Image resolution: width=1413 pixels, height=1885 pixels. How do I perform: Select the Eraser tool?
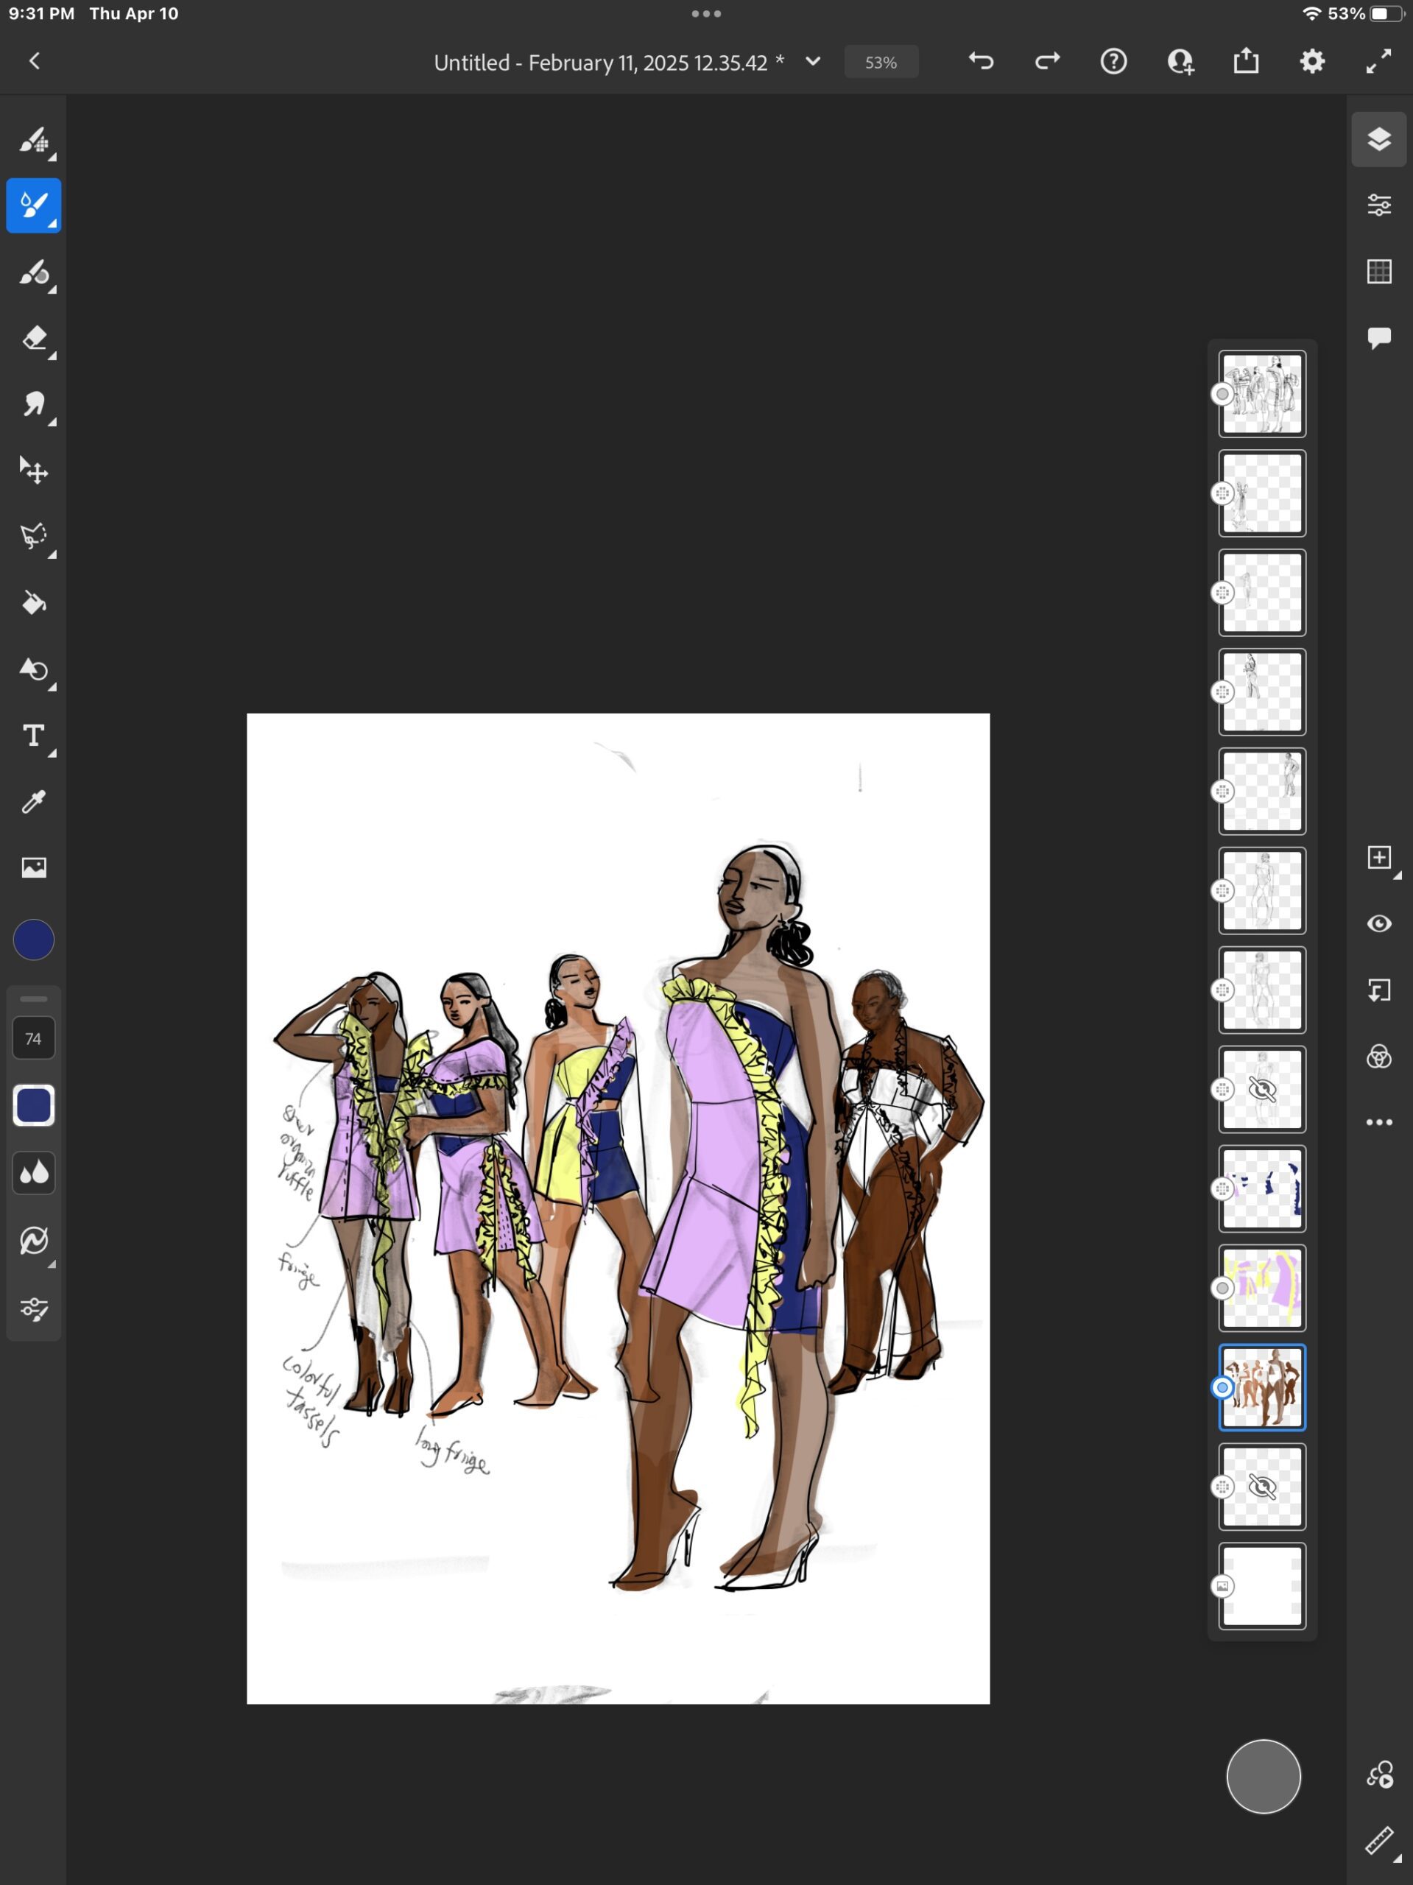(x=34, y=338)
